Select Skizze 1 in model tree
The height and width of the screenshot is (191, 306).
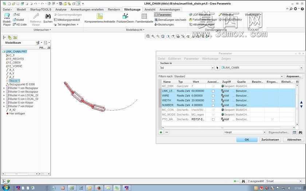coord(15,81)
